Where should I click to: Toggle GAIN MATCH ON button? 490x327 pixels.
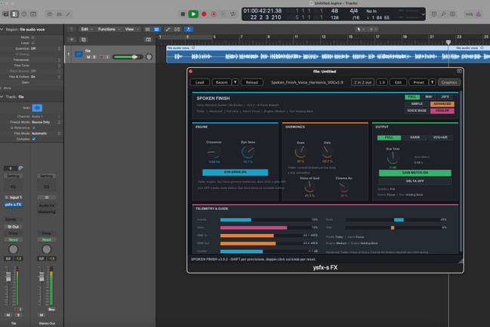click(x=415, y=173)
